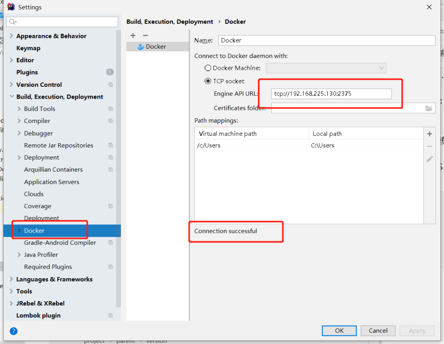Select the Docker whale icon in the list
The image size is (444, 344).
click(x=141, y=47)
